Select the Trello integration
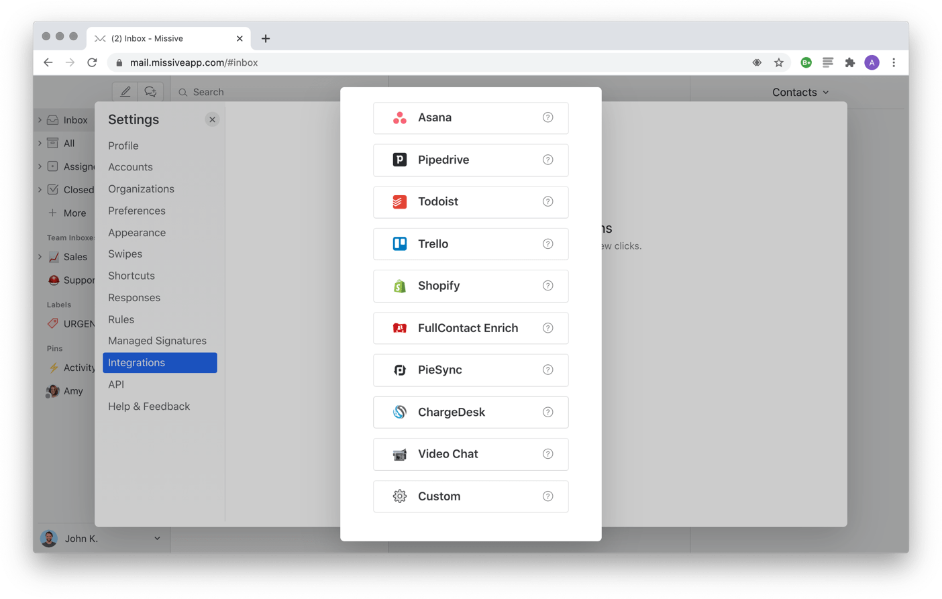The image size is (942, 599). coord(470,244)
